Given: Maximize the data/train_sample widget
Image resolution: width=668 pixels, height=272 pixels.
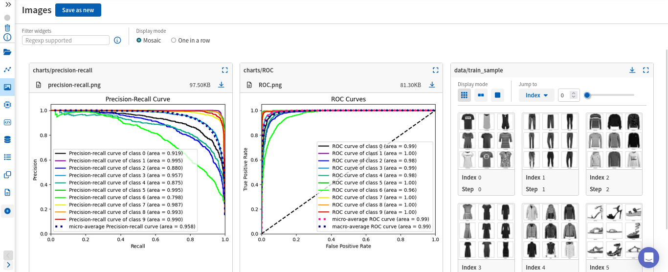Looking at the screenshot, I should 646,70.
